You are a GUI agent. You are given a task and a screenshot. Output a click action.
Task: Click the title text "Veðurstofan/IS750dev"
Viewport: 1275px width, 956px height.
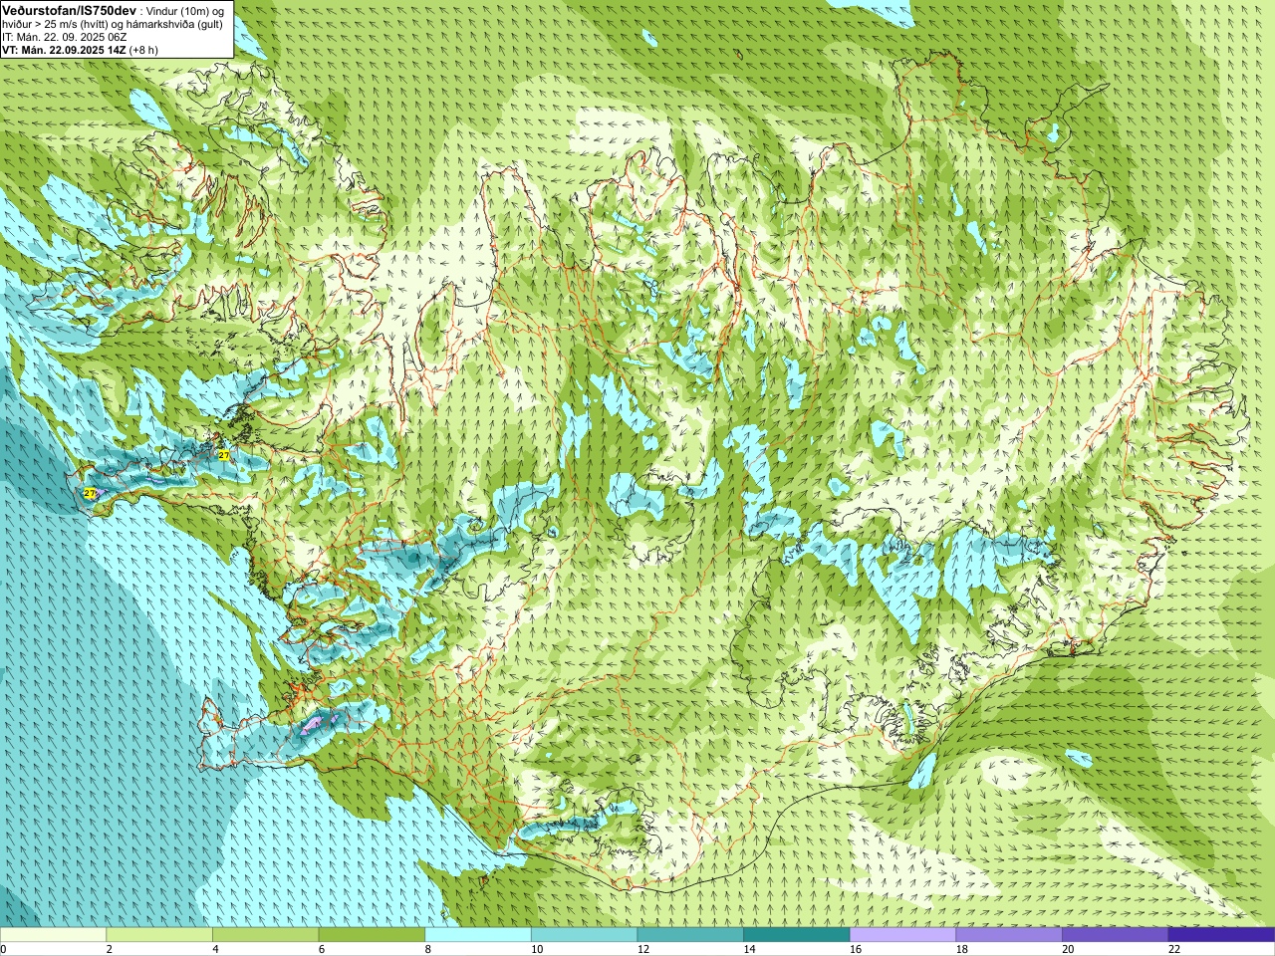tap(70, 9)
